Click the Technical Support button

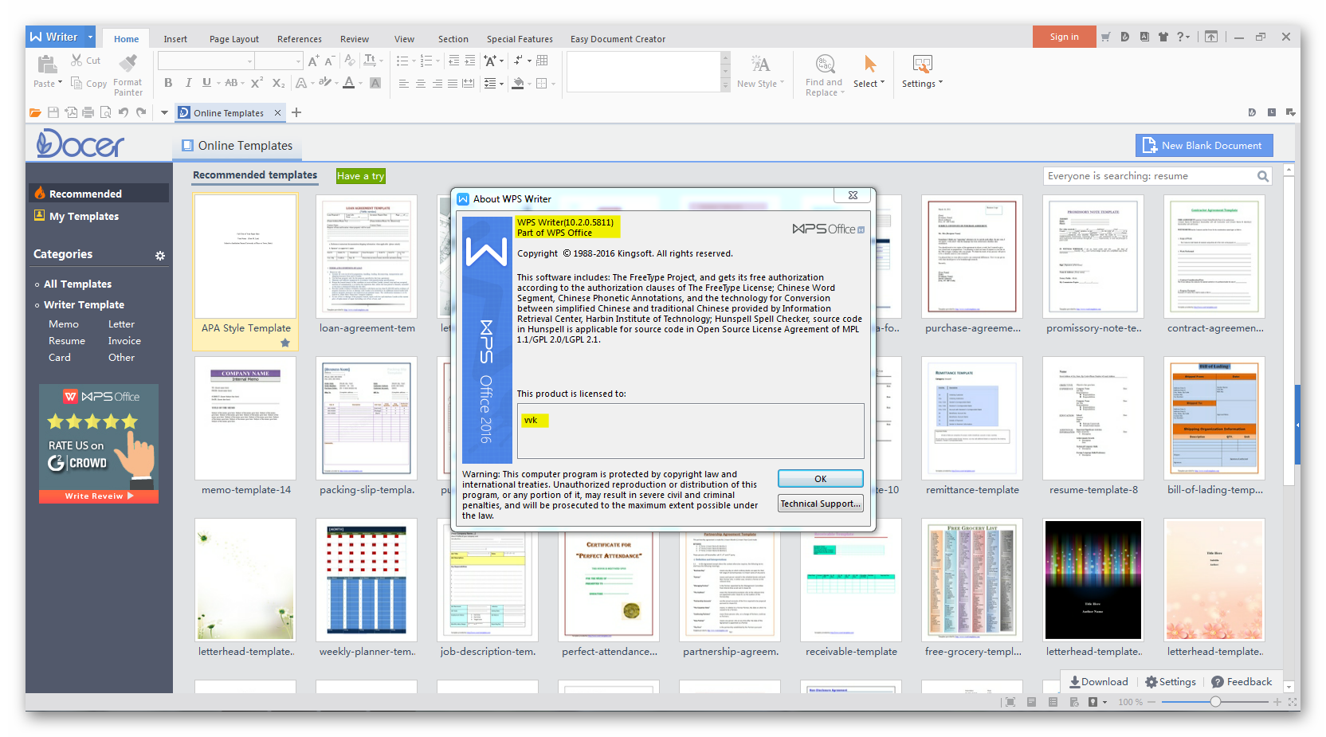tap(821, 504)
